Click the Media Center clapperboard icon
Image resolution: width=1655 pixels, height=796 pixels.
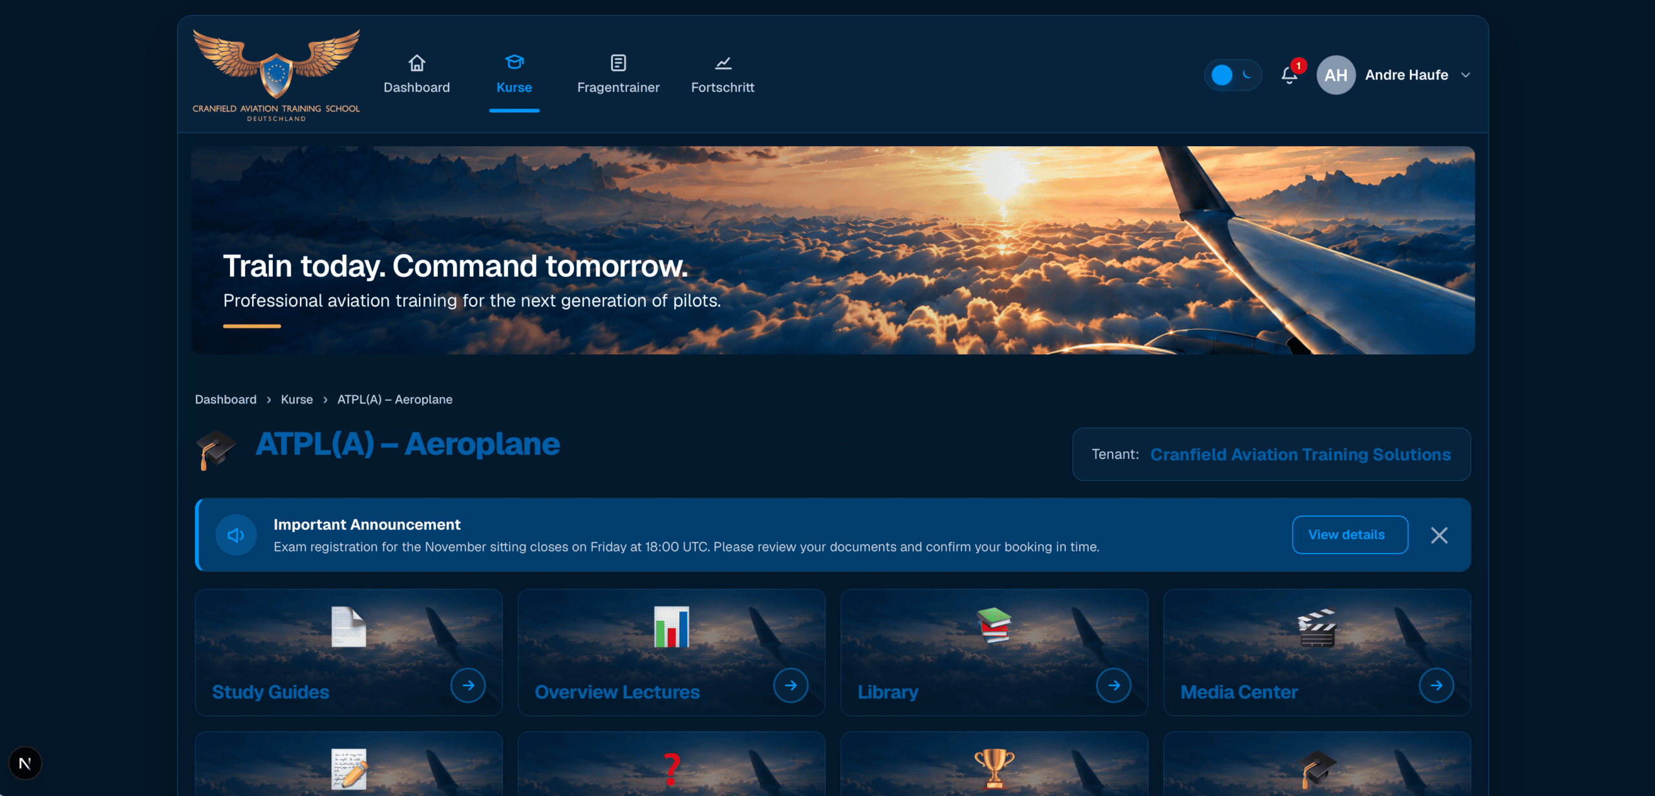1316,627
